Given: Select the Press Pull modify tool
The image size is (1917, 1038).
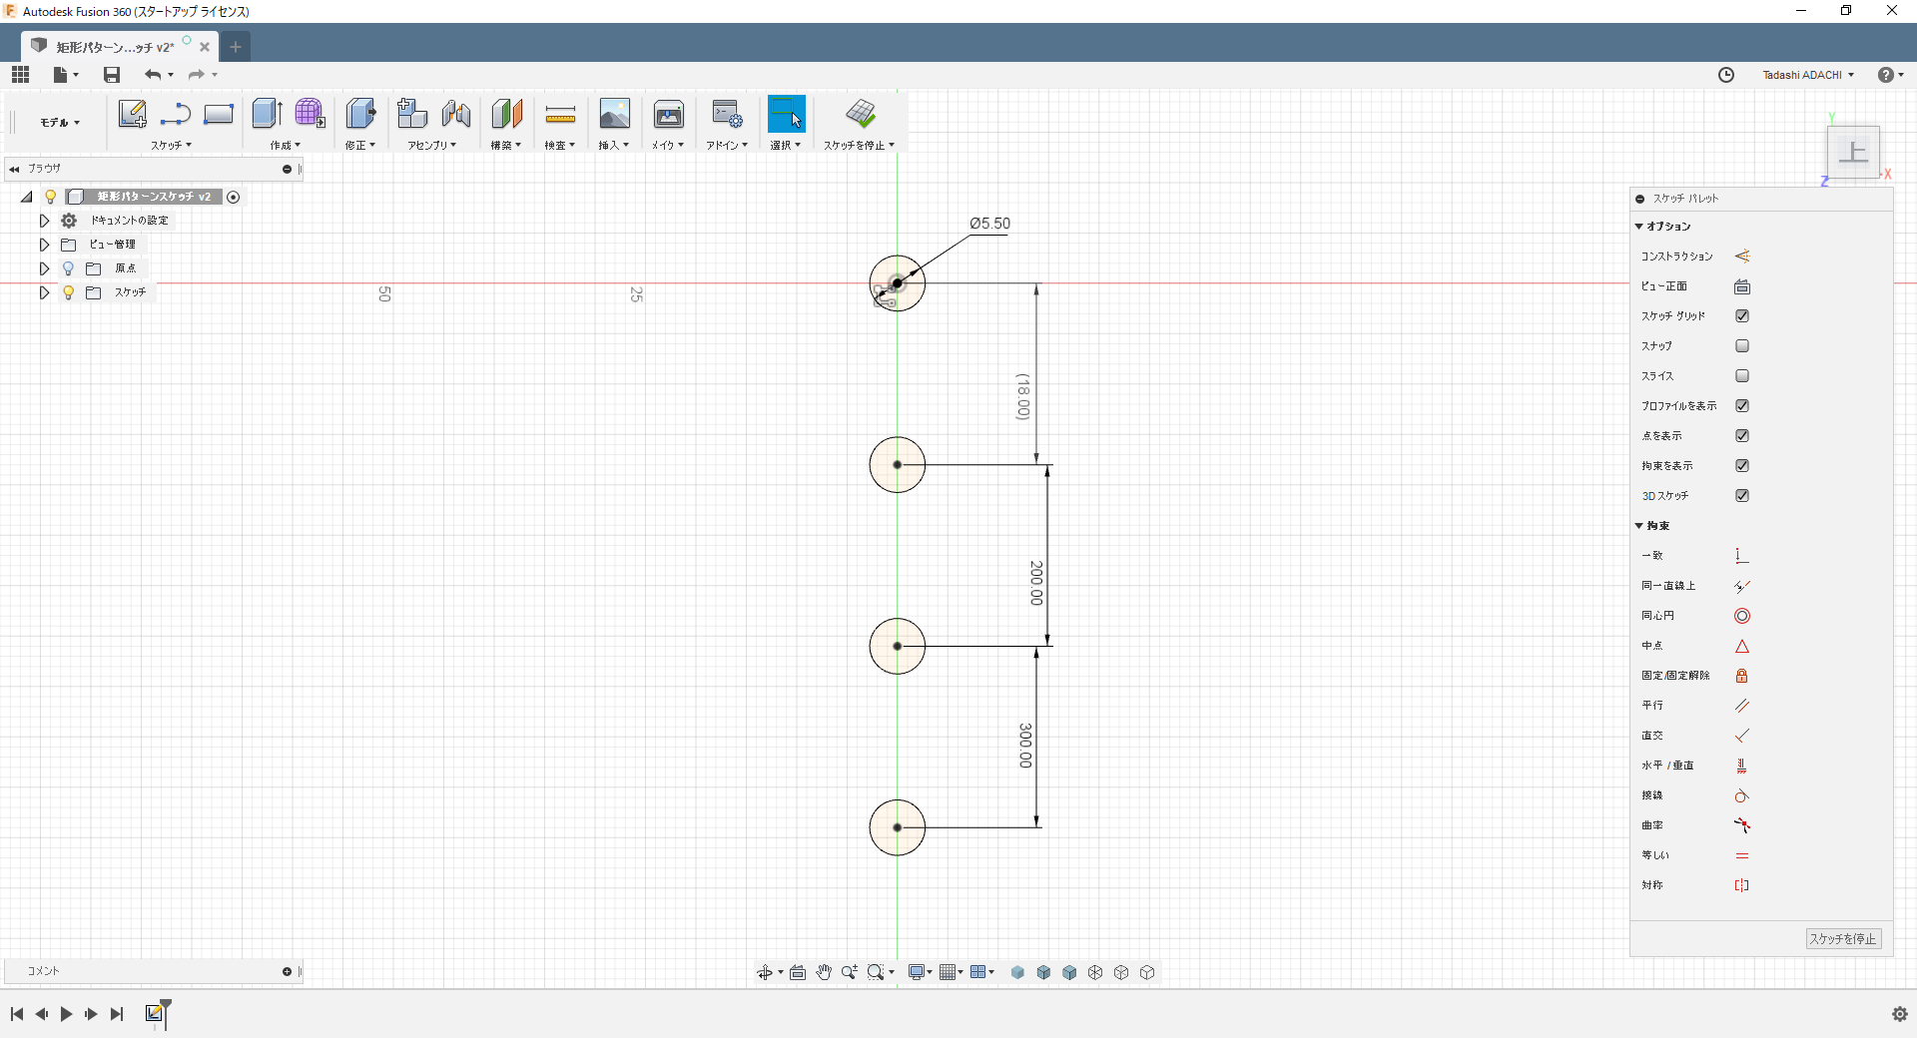Looking at the screenshot, I should click(360, 114).
